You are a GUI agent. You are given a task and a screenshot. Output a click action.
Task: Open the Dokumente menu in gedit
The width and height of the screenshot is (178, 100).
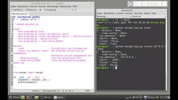(65, 6)
